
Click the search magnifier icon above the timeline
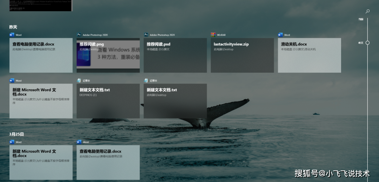(x=367, y=11)
